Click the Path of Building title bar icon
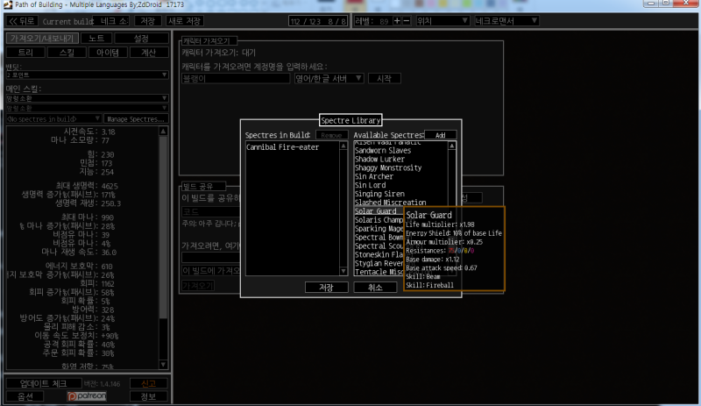 (x=8, y=4)
